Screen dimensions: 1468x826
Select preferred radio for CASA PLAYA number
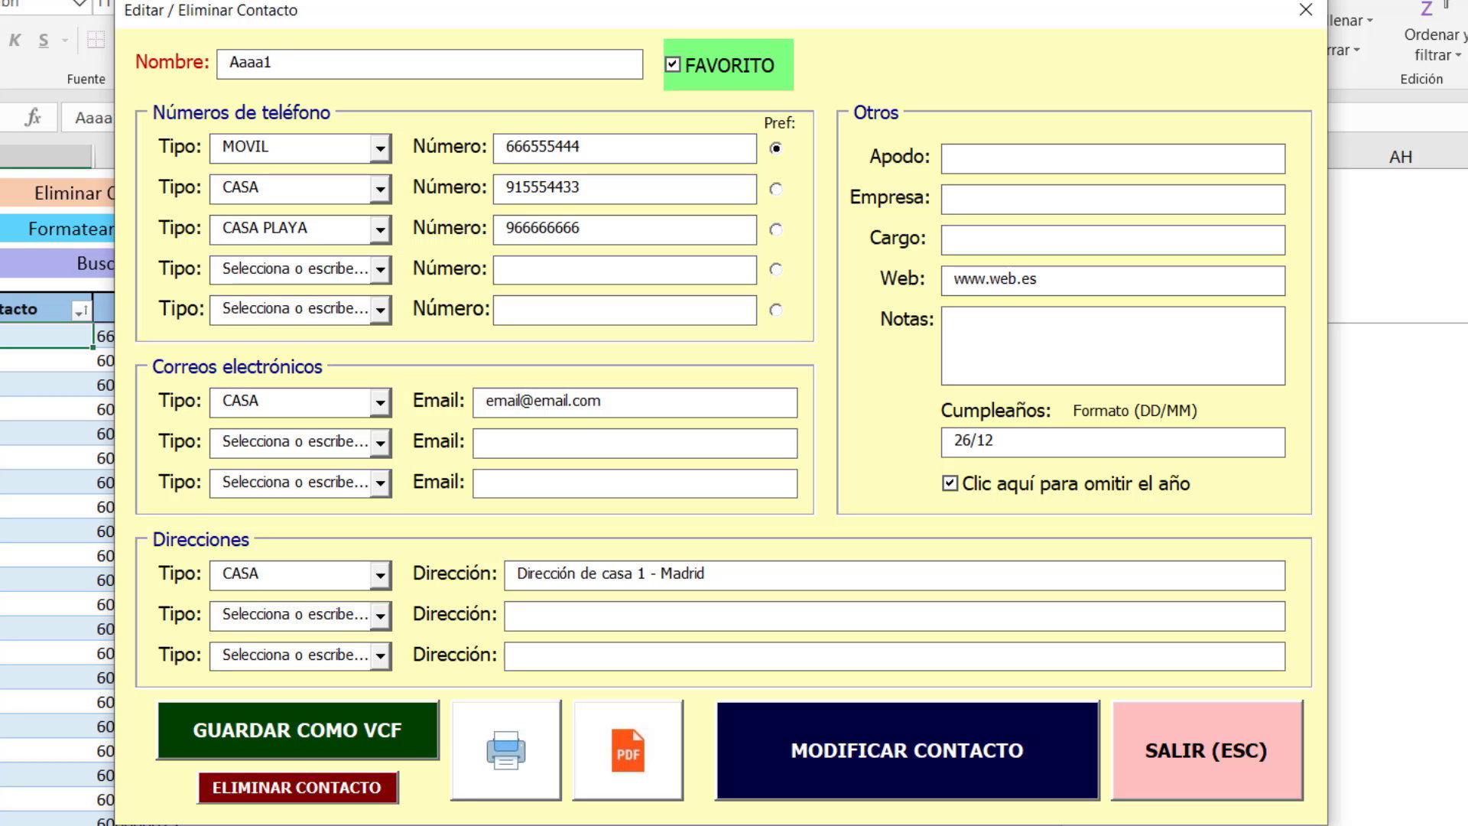pos(776,229)
